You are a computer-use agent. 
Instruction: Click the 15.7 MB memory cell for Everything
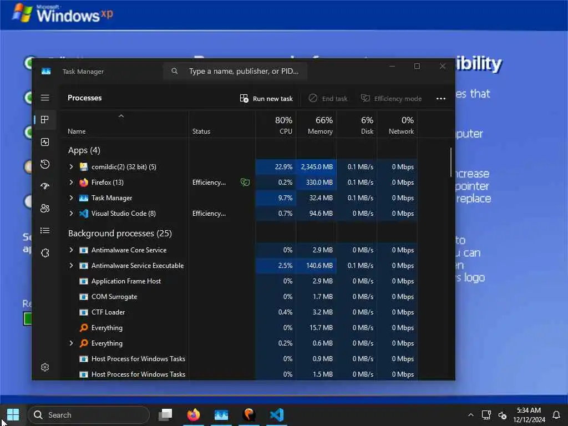(x=316, y=327)
